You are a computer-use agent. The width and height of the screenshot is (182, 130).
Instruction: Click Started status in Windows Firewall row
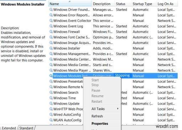pyautogui.click(x=121, y=32)
